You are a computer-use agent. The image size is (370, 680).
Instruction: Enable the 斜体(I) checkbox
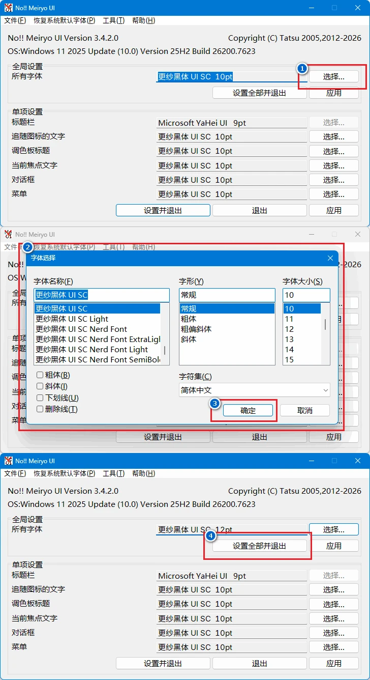[40, 386]
